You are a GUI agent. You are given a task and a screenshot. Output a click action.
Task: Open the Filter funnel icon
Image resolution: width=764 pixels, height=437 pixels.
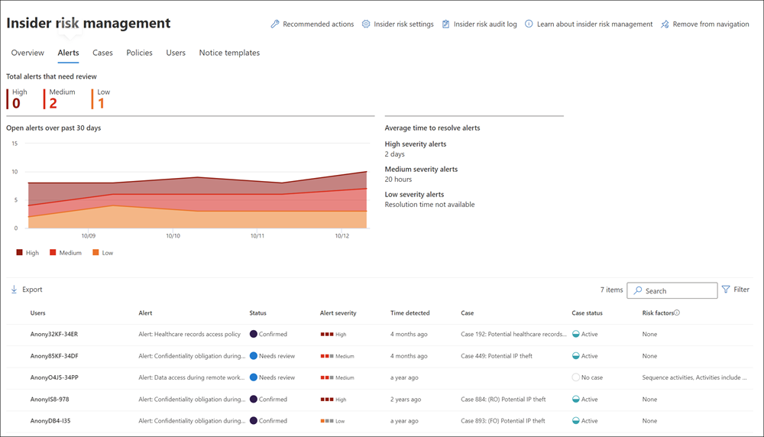pos(726,290)
